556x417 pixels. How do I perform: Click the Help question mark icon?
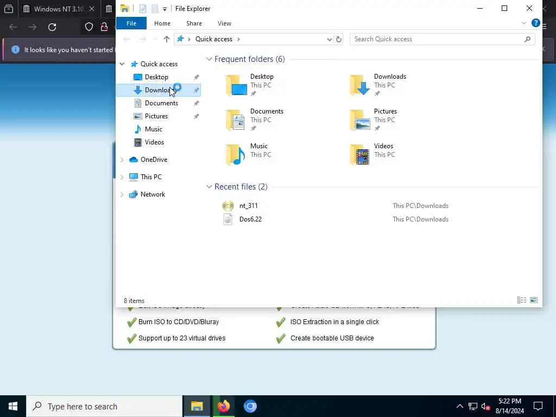click(x=535, y=23)
